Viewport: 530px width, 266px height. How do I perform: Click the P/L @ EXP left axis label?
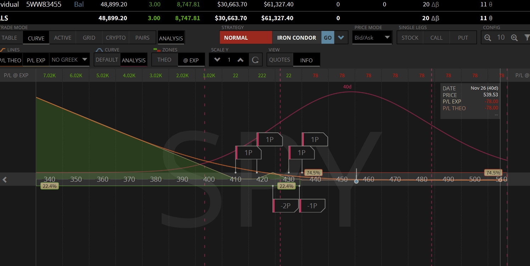point(16,75)
